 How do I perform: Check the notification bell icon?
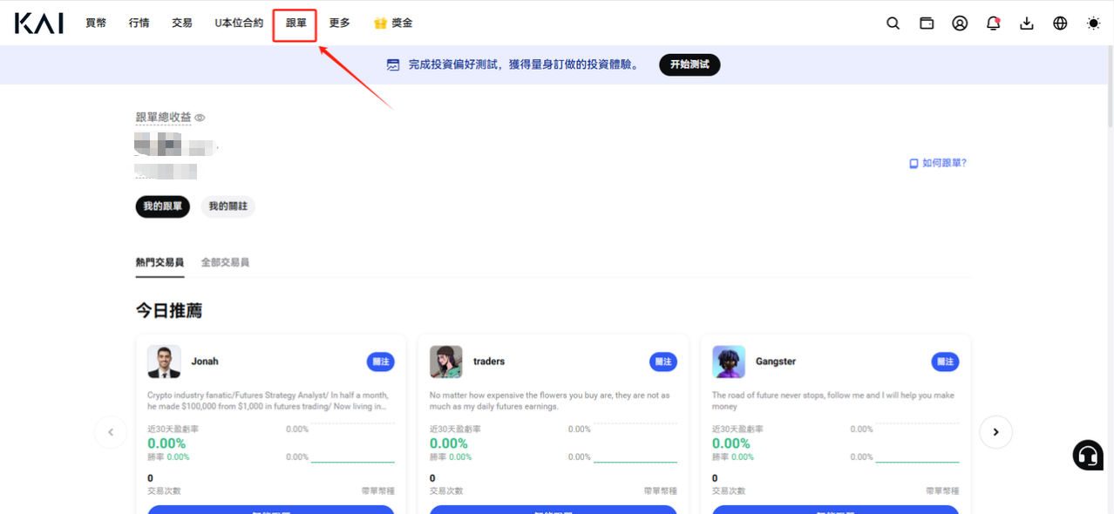click(993, 24)
